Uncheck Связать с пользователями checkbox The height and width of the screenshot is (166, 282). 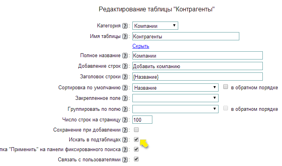(x=136, y=159)
